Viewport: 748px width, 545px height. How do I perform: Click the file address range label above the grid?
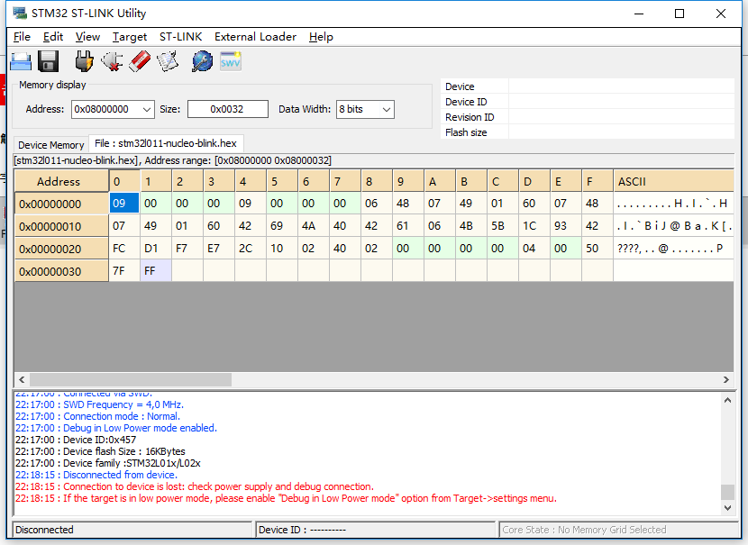(x=173, y=160)
